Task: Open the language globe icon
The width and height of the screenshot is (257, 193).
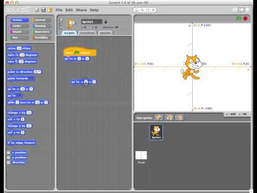Action: [36, 10]
